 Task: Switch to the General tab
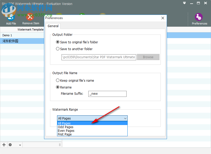pos(53,26)
